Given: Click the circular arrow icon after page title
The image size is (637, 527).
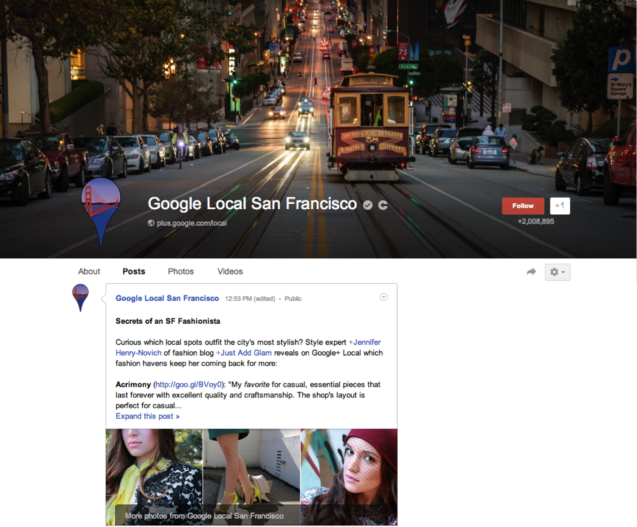Looking at the screenshot, I should point(383,205).
